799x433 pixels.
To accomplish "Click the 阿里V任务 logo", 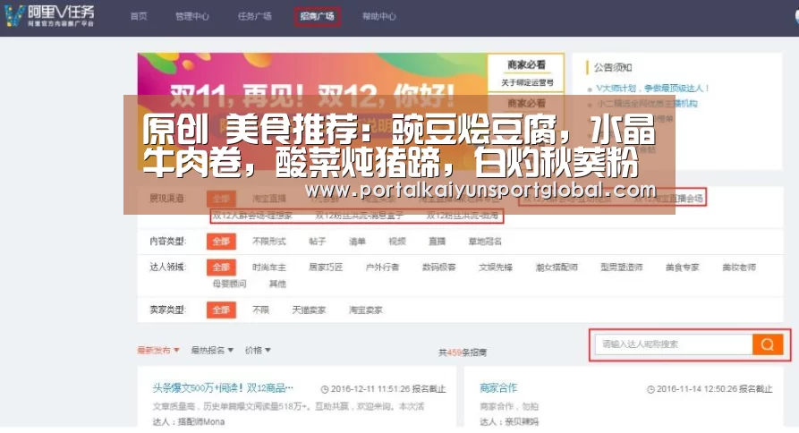I will click(x=49, y=15).
